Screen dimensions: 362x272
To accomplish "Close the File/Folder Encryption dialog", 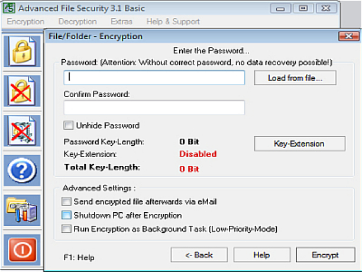I will (347, 36).
